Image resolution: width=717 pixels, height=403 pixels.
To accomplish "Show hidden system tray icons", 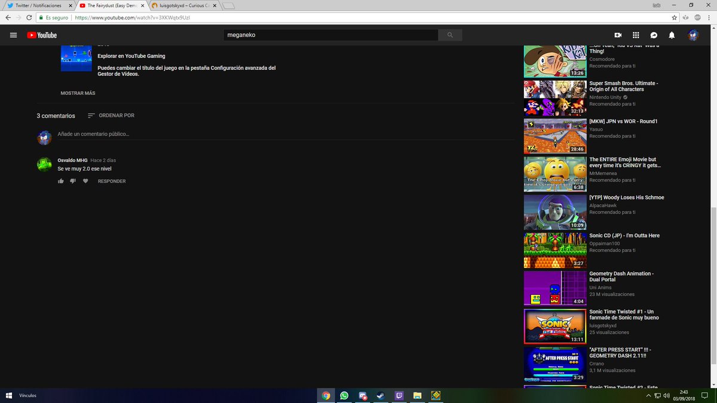I will point(649,395).
